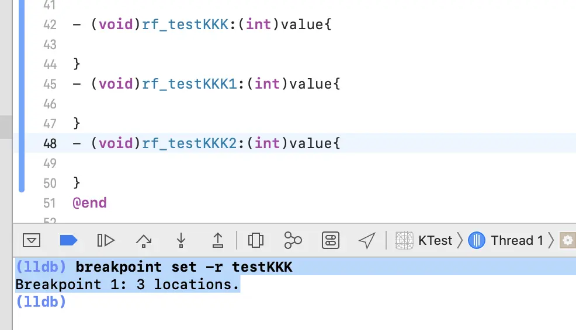Viewport: 576px width, 330px height.
Task: Open the Debug View Hierarchy tool
Action: point(256,241)
